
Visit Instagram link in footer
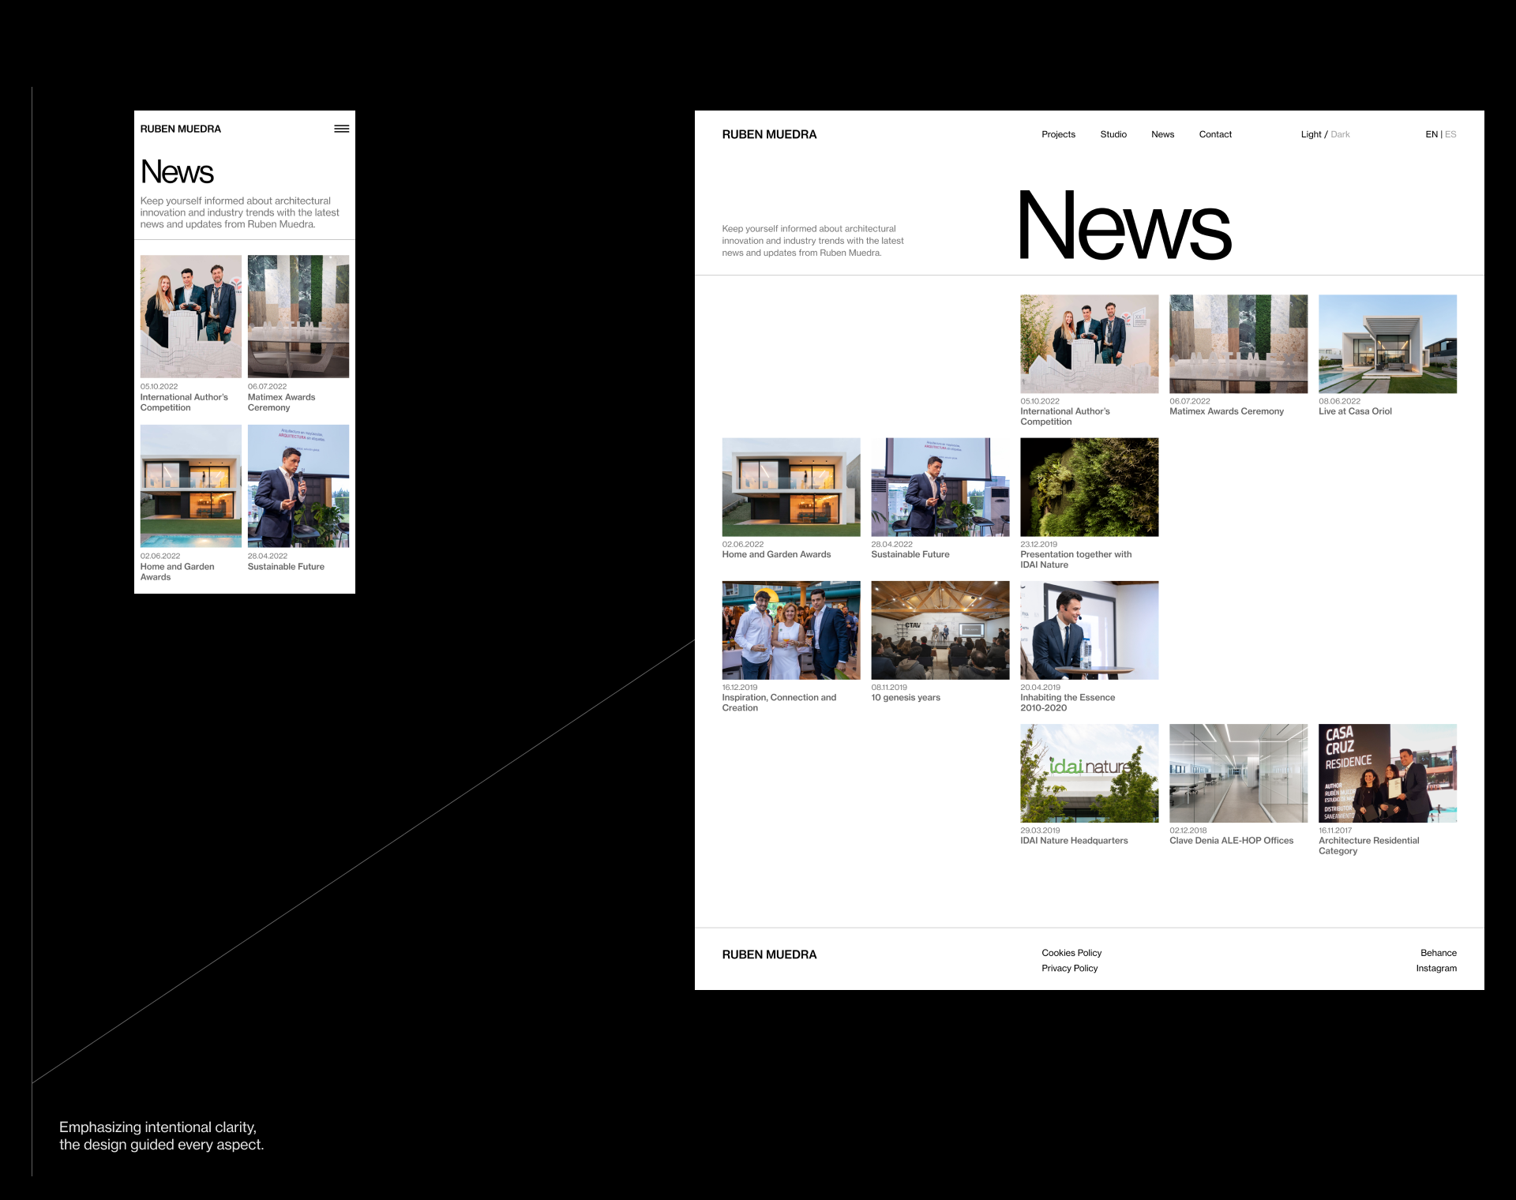pyautogui.click(x=1435, y=968)
